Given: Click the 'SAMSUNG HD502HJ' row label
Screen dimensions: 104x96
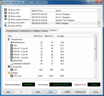Looking at the screenshot, I should click(22, 64).
